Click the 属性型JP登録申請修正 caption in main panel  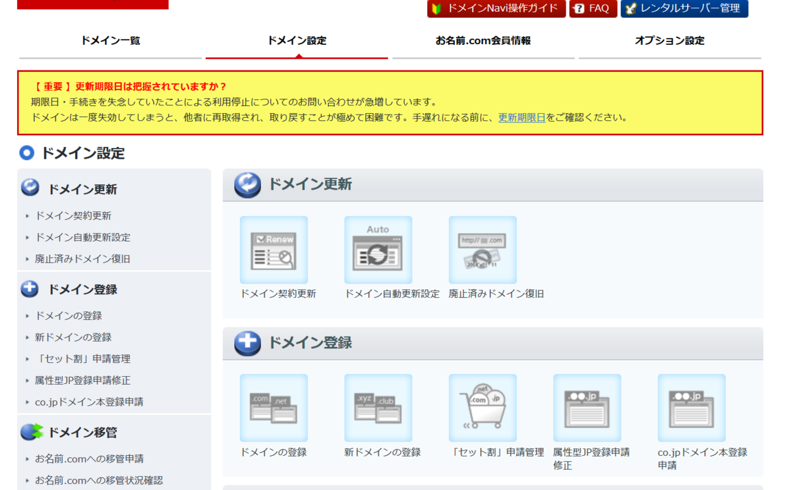[591, 459]
